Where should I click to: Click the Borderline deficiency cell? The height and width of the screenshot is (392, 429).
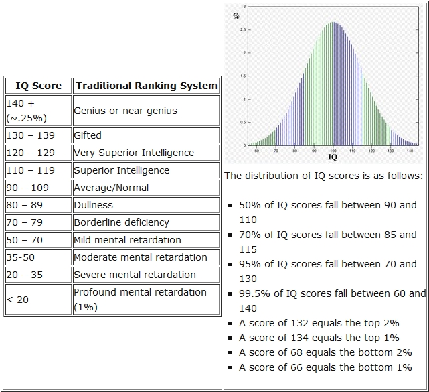click(x=147, y=222)
